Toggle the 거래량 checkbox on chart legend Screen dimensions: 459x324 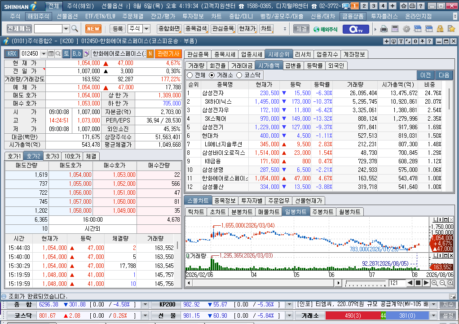[x=188, y=256]
